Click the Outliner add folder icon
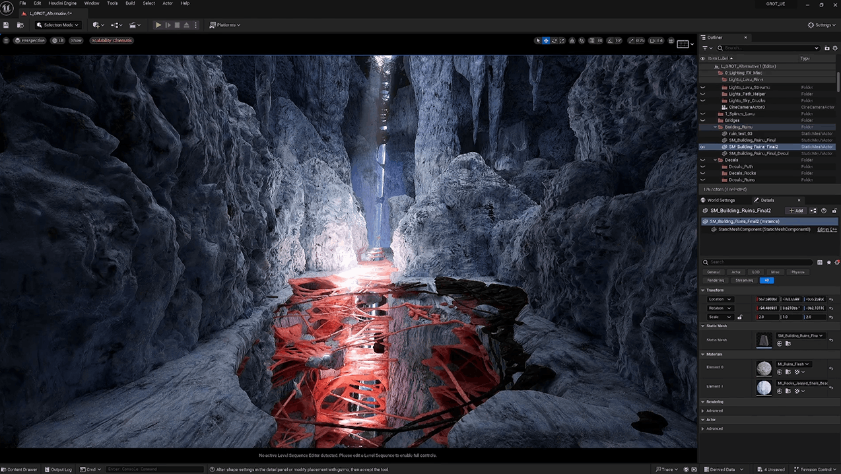841x474 pixels. pos(826,48)
